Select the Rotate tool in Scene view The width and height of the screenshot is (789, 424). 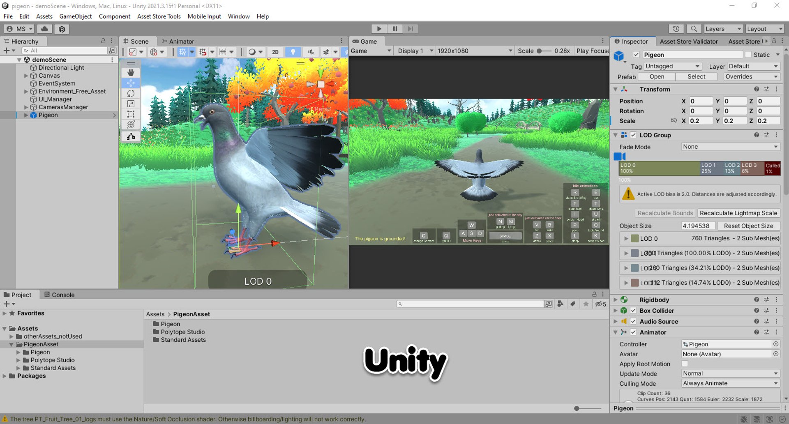tap(131, 93)
